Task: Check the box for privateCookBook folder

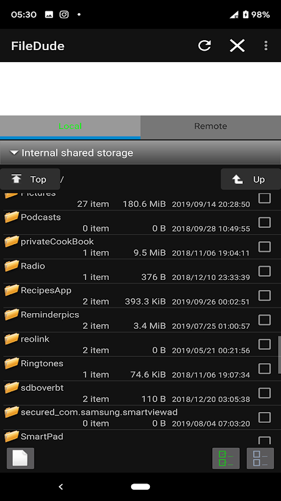Action: 264,247
